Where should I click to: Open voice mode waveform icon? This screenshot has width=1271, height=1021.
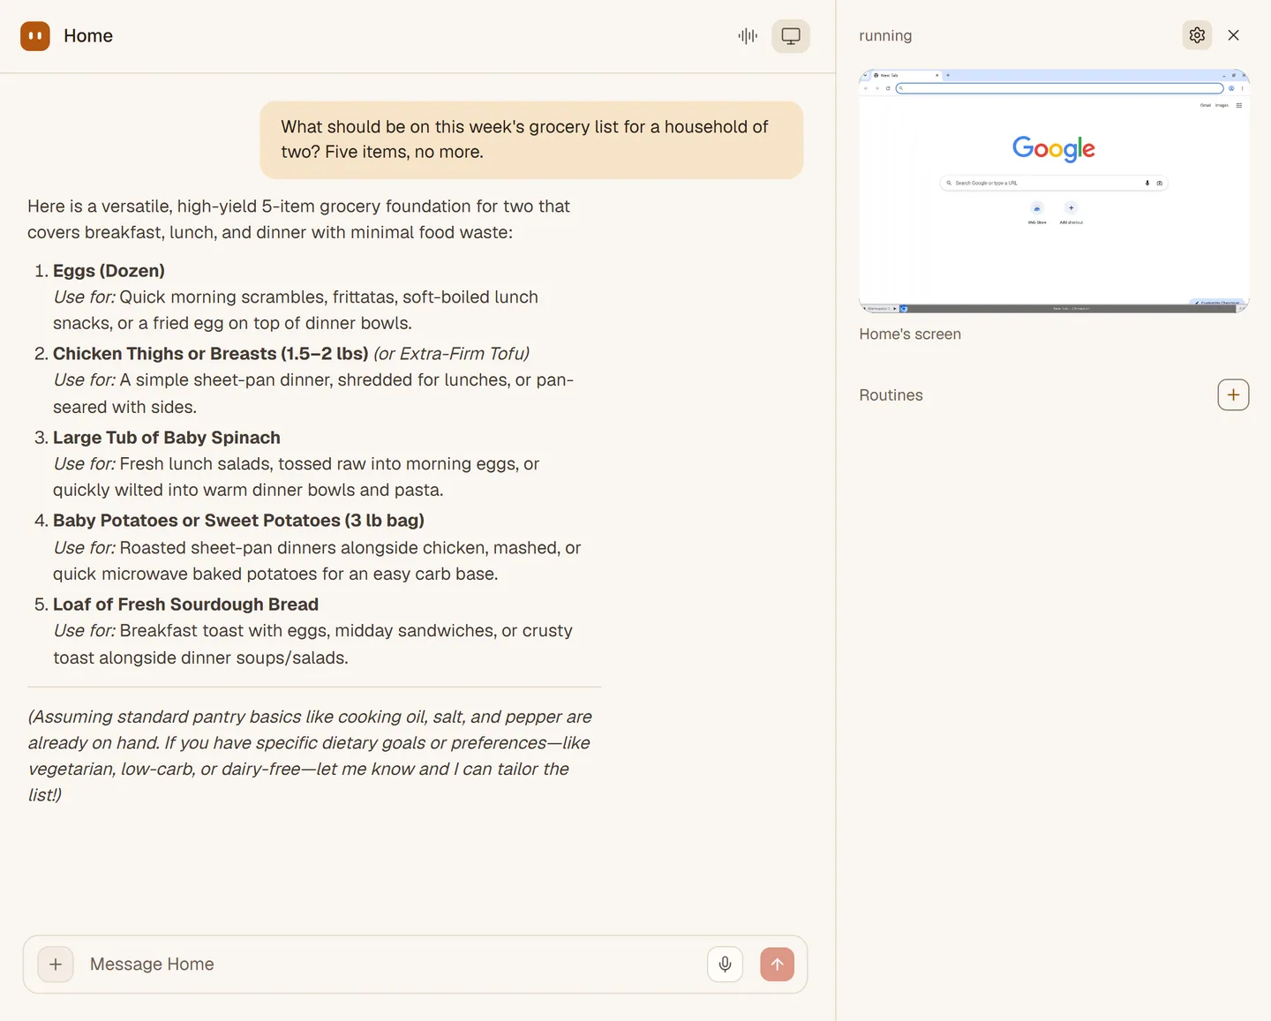(x=748, y=36)
